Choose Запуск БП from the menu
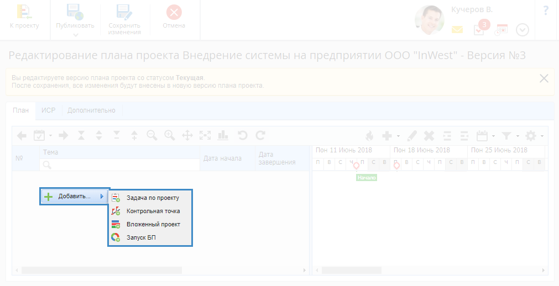The height and width of the screenshot is (286, 559). click(x=142, y=237)
